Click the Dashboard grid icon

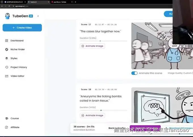[x=7, y=41]
